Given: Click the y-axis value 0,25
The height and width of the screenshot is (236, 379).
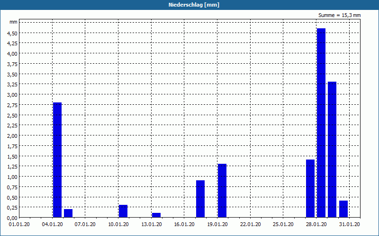Looking at the screenshot, I should coord(12,208).
